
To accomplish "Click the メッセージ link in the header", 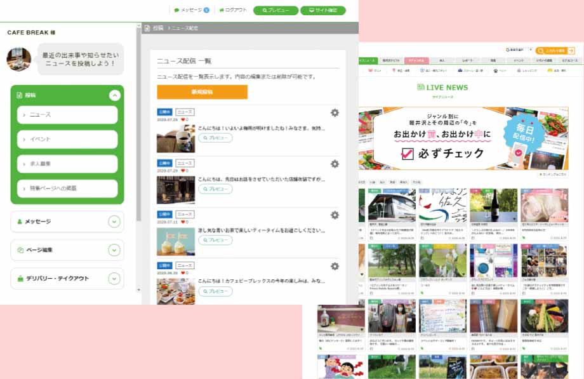I will [x=192, y=10].
